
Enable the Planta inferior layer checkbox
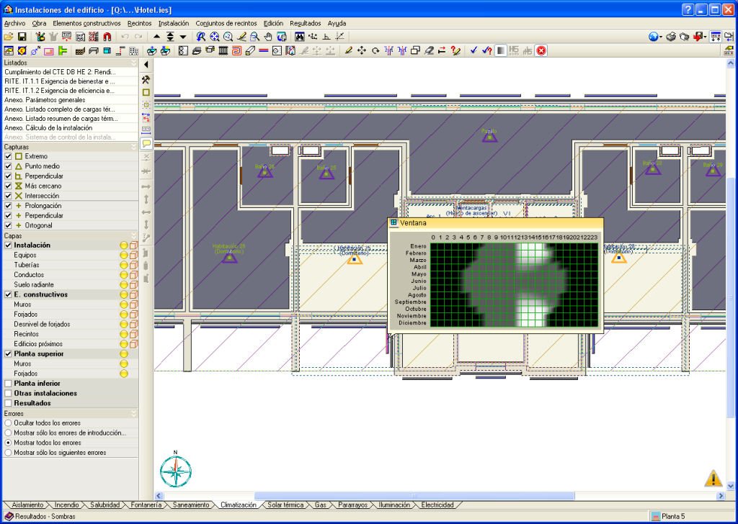pos(8,384)
